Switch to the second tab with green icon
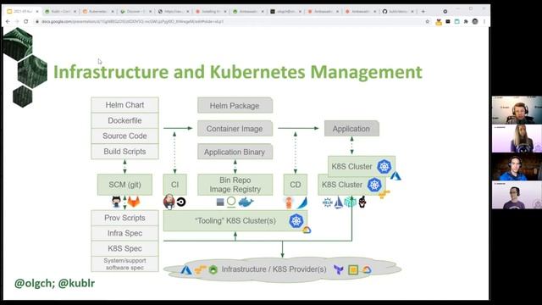Image resolution: width=542 pixels, height=305 pixels. pyautogui.click(x=60, y=11)
